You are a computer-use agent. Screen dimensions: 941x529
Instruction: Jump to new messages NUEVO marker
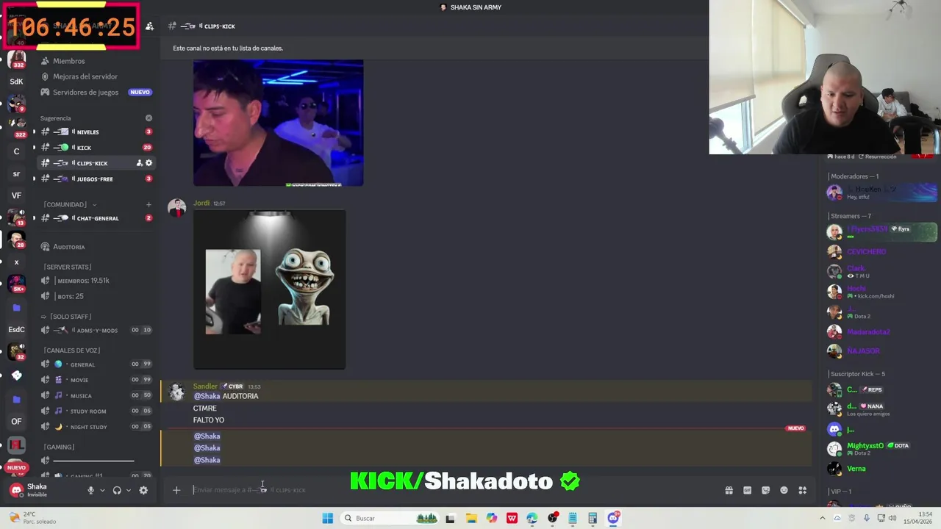795,428
